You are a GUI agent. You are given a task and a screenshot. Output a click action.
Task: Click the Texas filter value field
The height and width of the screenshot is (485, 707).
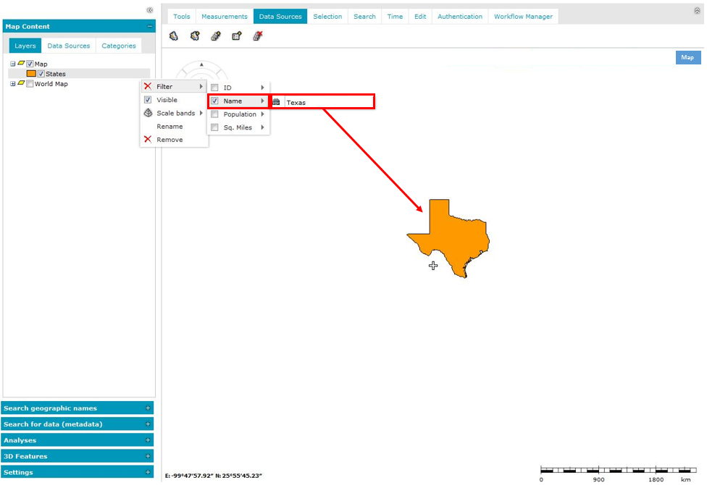point(328,102)
